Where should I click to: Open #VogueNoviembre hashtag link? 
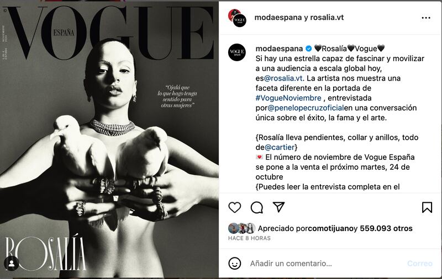tap(288, 98)
